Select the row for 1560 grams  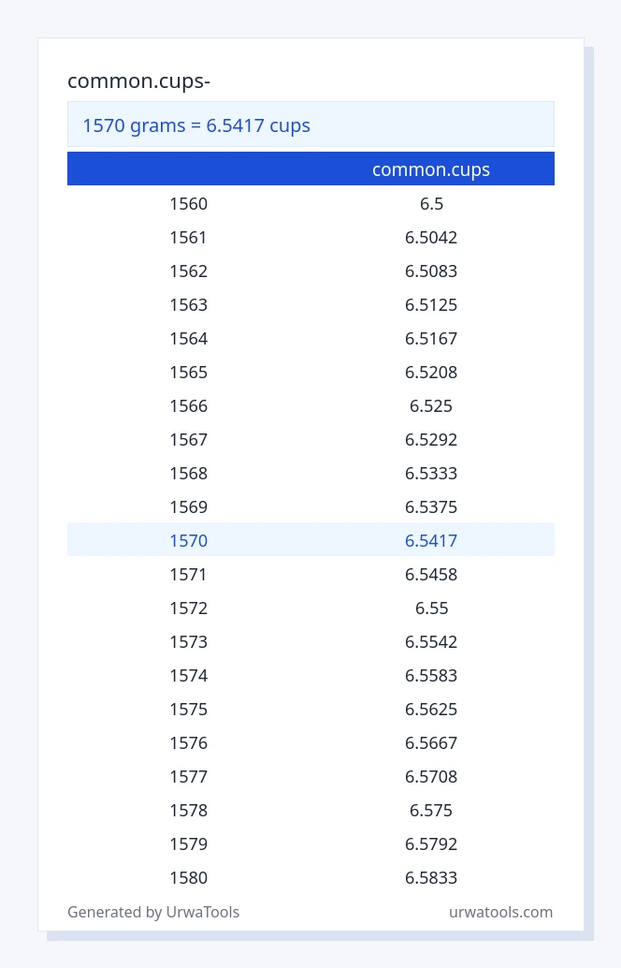(310, 204)
